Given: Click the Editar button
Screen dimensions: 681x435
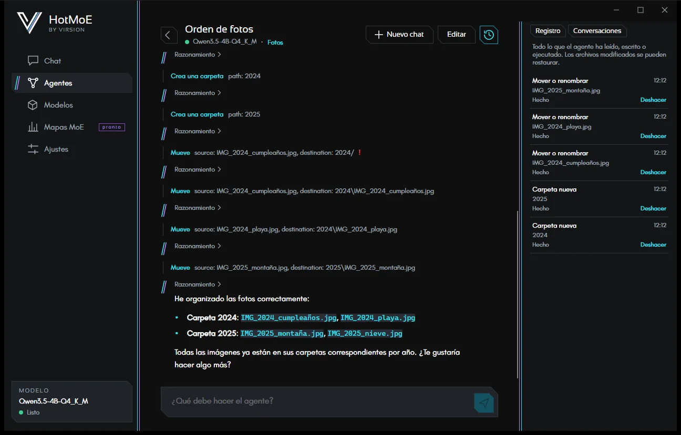Looking at the screenshot, I should click(x=457, y=35).
